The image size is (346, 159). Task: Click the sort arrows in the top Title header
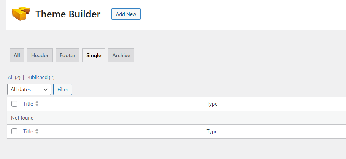[x=37, y=104]
